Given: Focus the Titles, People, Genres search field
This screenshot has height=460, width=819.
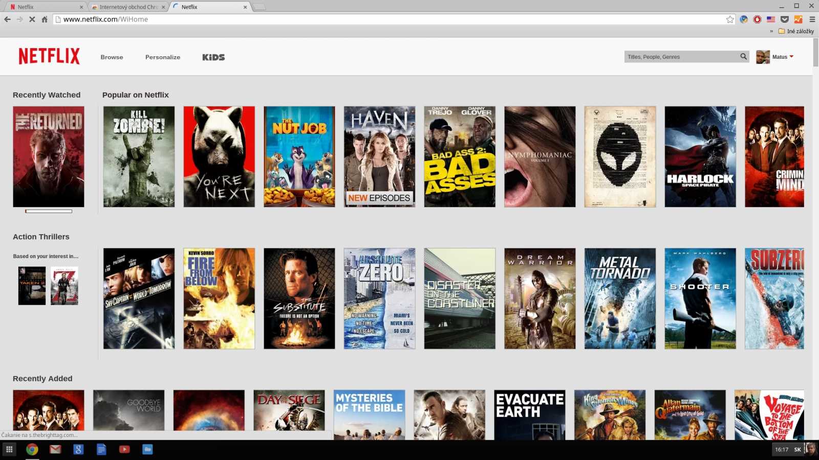Looking at the screenshot, I should point(681,57).
